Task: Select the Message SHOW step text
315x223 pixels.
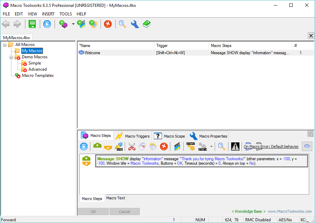Action: click(x=202, y=161)
